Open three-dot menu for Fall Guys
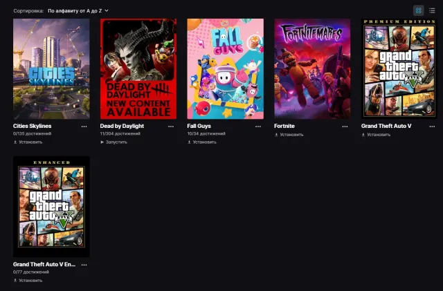 [258, 126]
